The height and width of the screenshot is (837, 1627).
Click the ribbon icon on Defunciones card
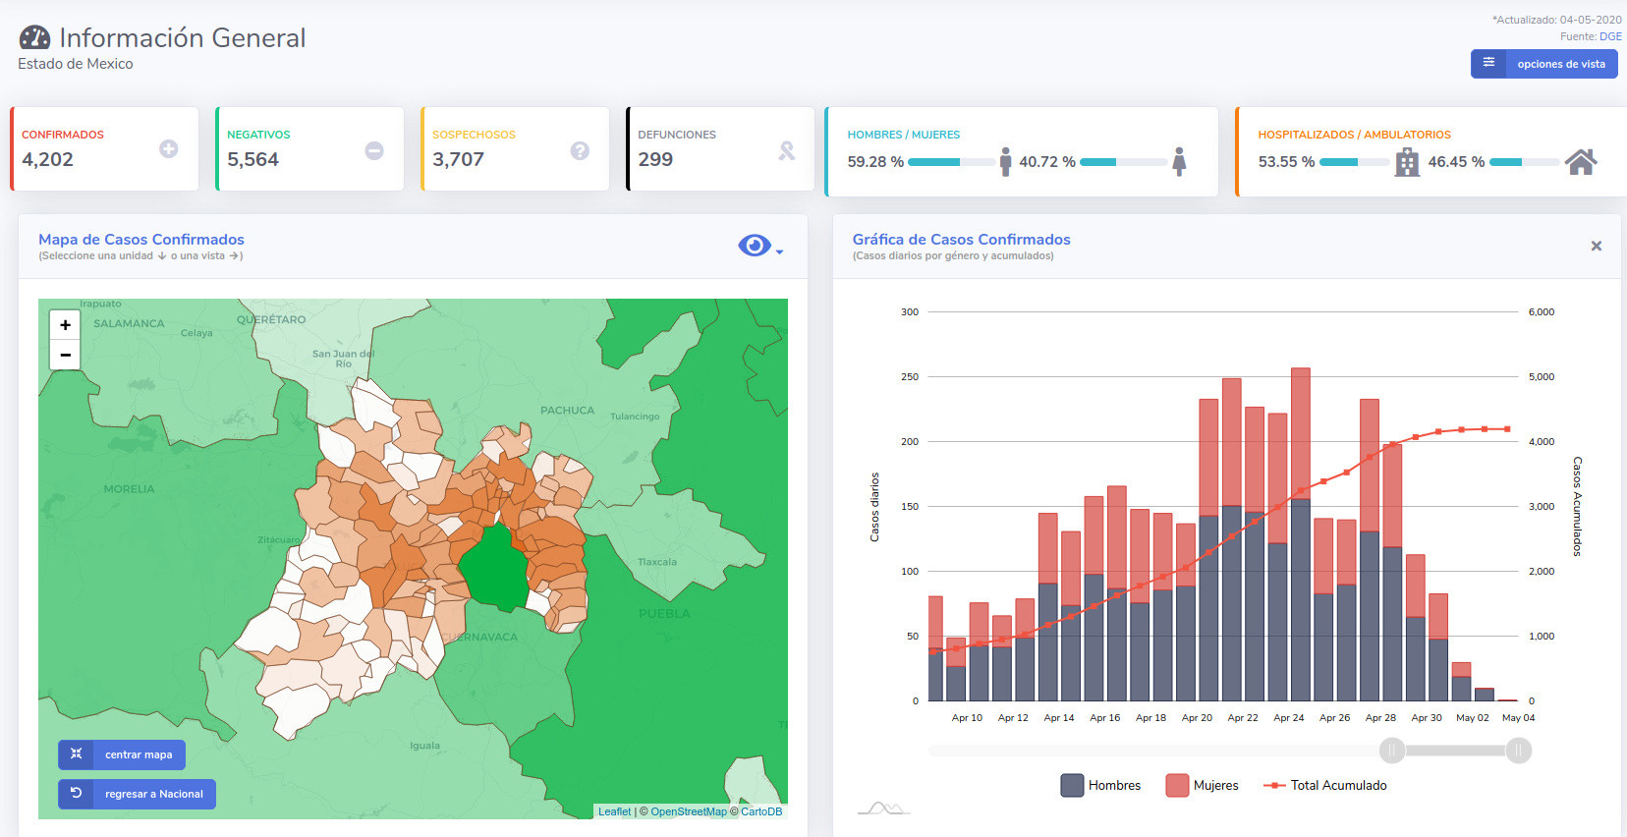click(786, 150)
